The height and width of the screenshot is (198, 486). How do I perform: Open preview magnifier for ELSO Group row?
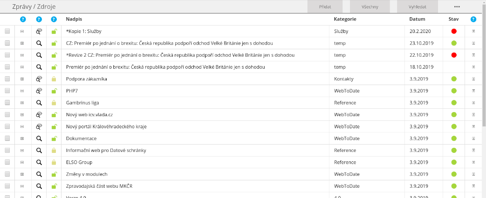coord(39,162)
